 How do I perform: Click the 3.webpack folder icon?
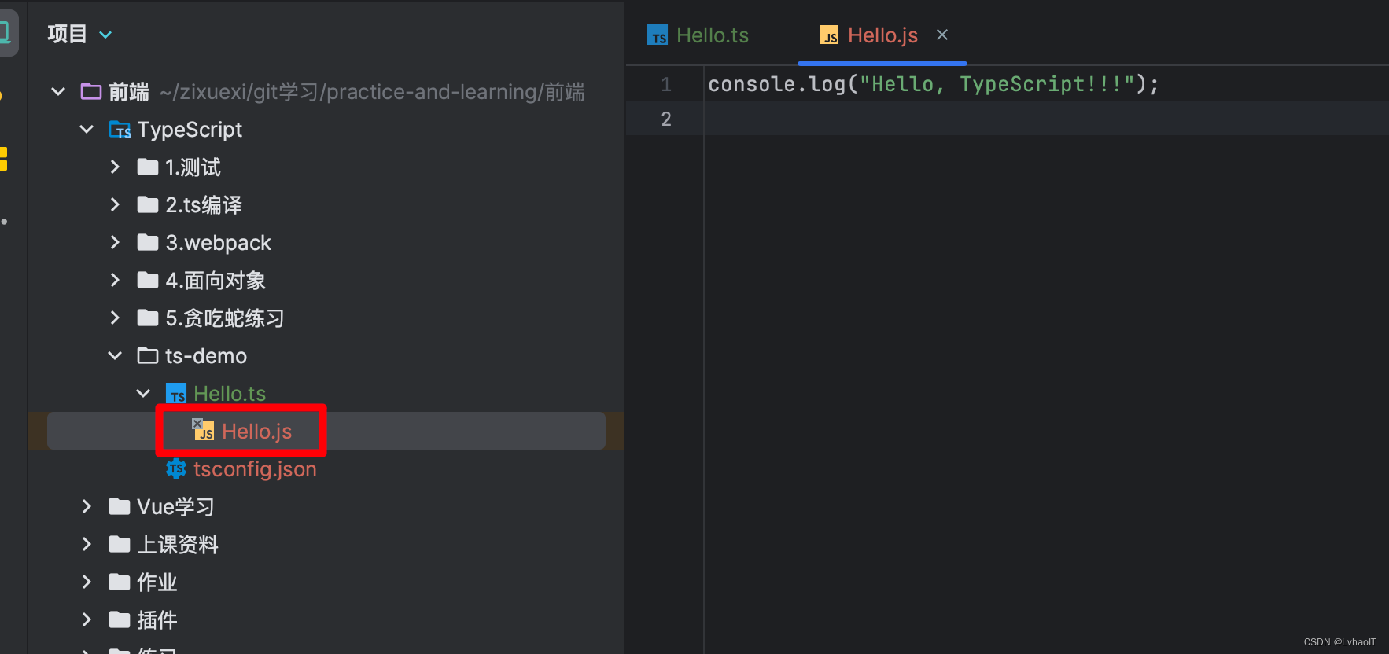tap(148, 242)
